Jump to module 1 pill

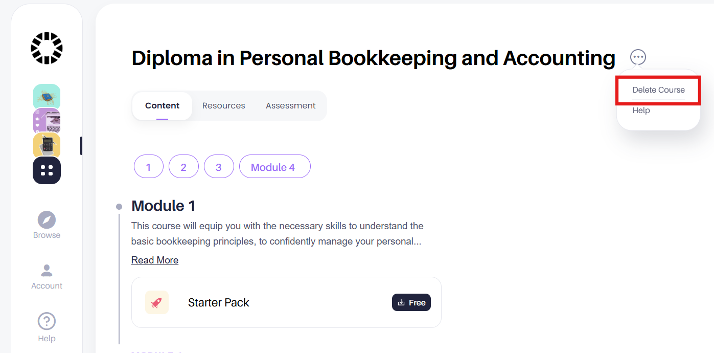click(x=148, y=167)
